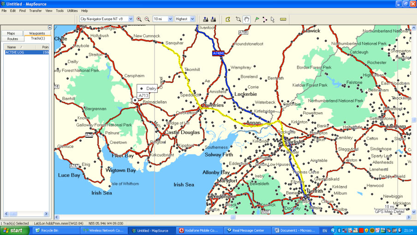Click the red square tray icon
This screenshot has height=235, width=417.
coord(361,230)
